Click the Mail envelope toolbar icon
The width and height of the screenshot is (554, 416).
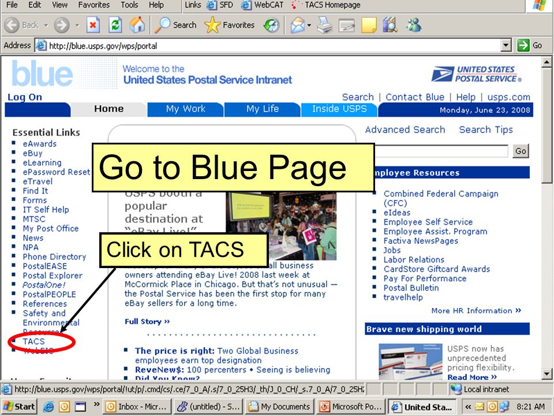point(298,25)
